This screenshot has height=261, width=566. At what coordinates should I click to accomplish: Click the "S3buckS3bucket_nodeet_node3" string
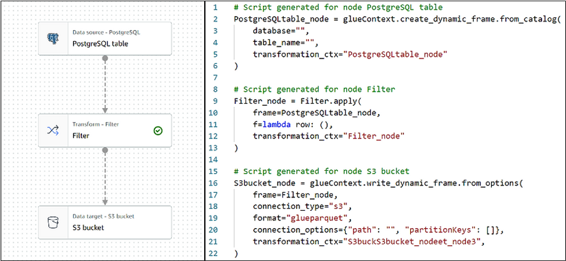pos(412,241)
